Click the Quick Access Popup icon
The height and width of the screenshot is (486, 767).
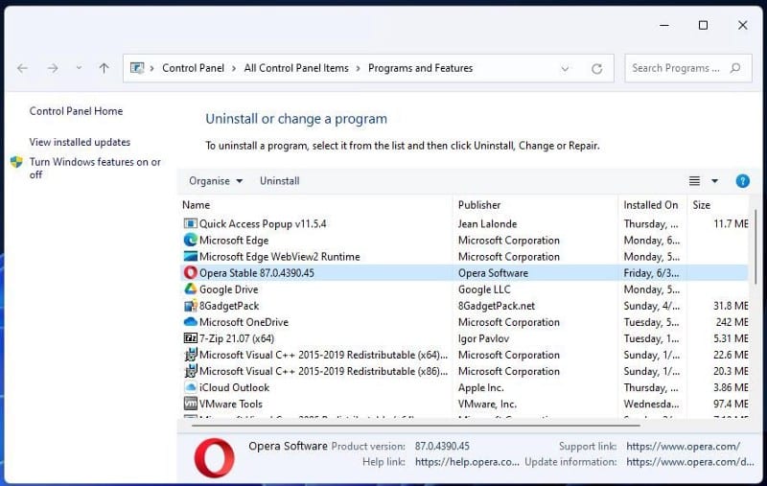(x=190, y=223)
